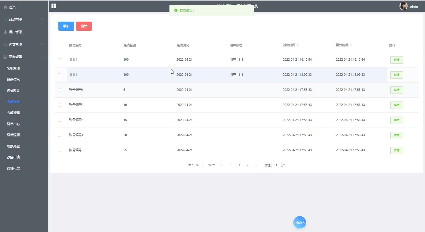Click the 前往 page number input

coord(276,165)
